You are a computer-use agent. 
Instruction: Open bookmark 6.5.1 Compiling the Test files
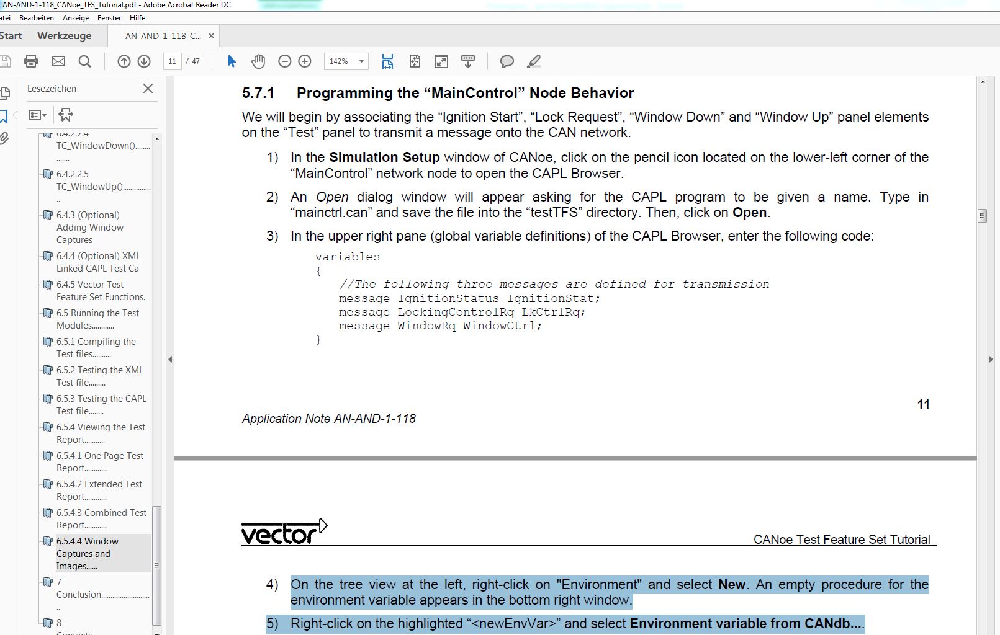(x=96, y=348)
